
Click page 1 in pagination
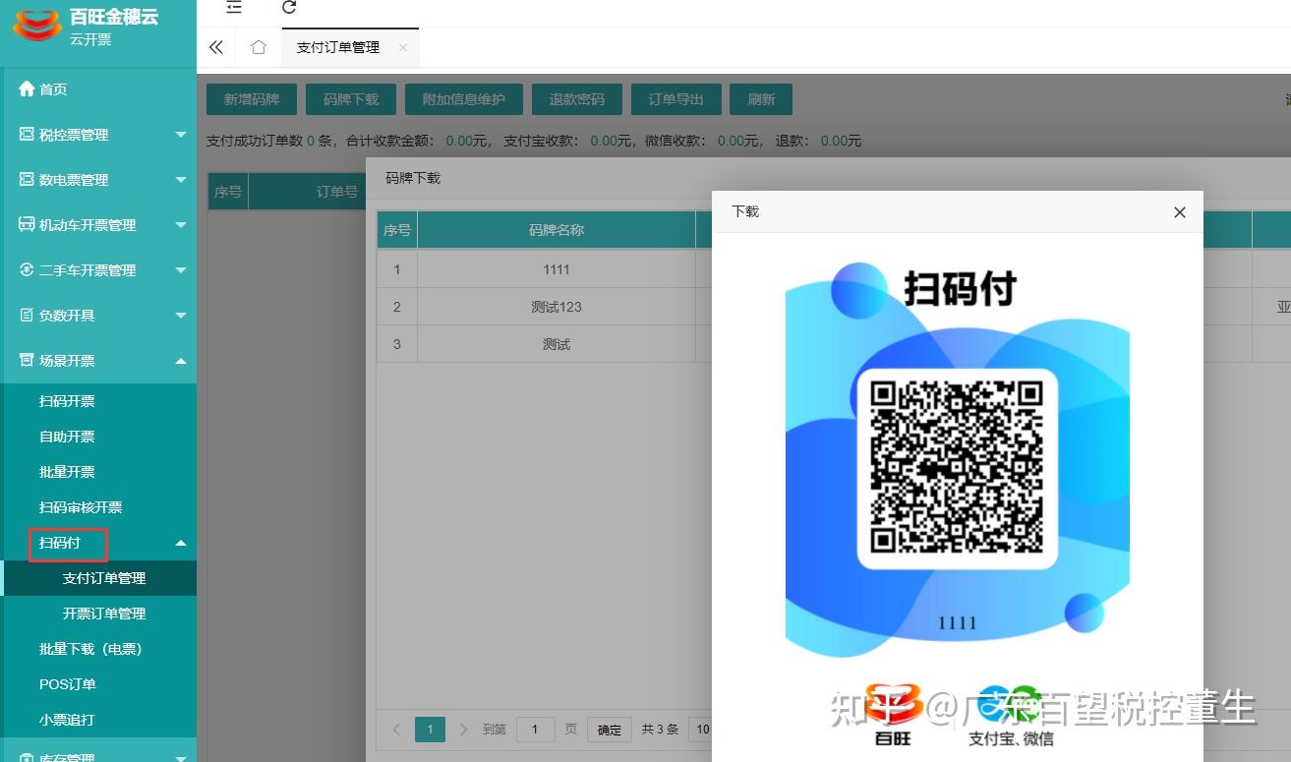[x=430, y=730]
